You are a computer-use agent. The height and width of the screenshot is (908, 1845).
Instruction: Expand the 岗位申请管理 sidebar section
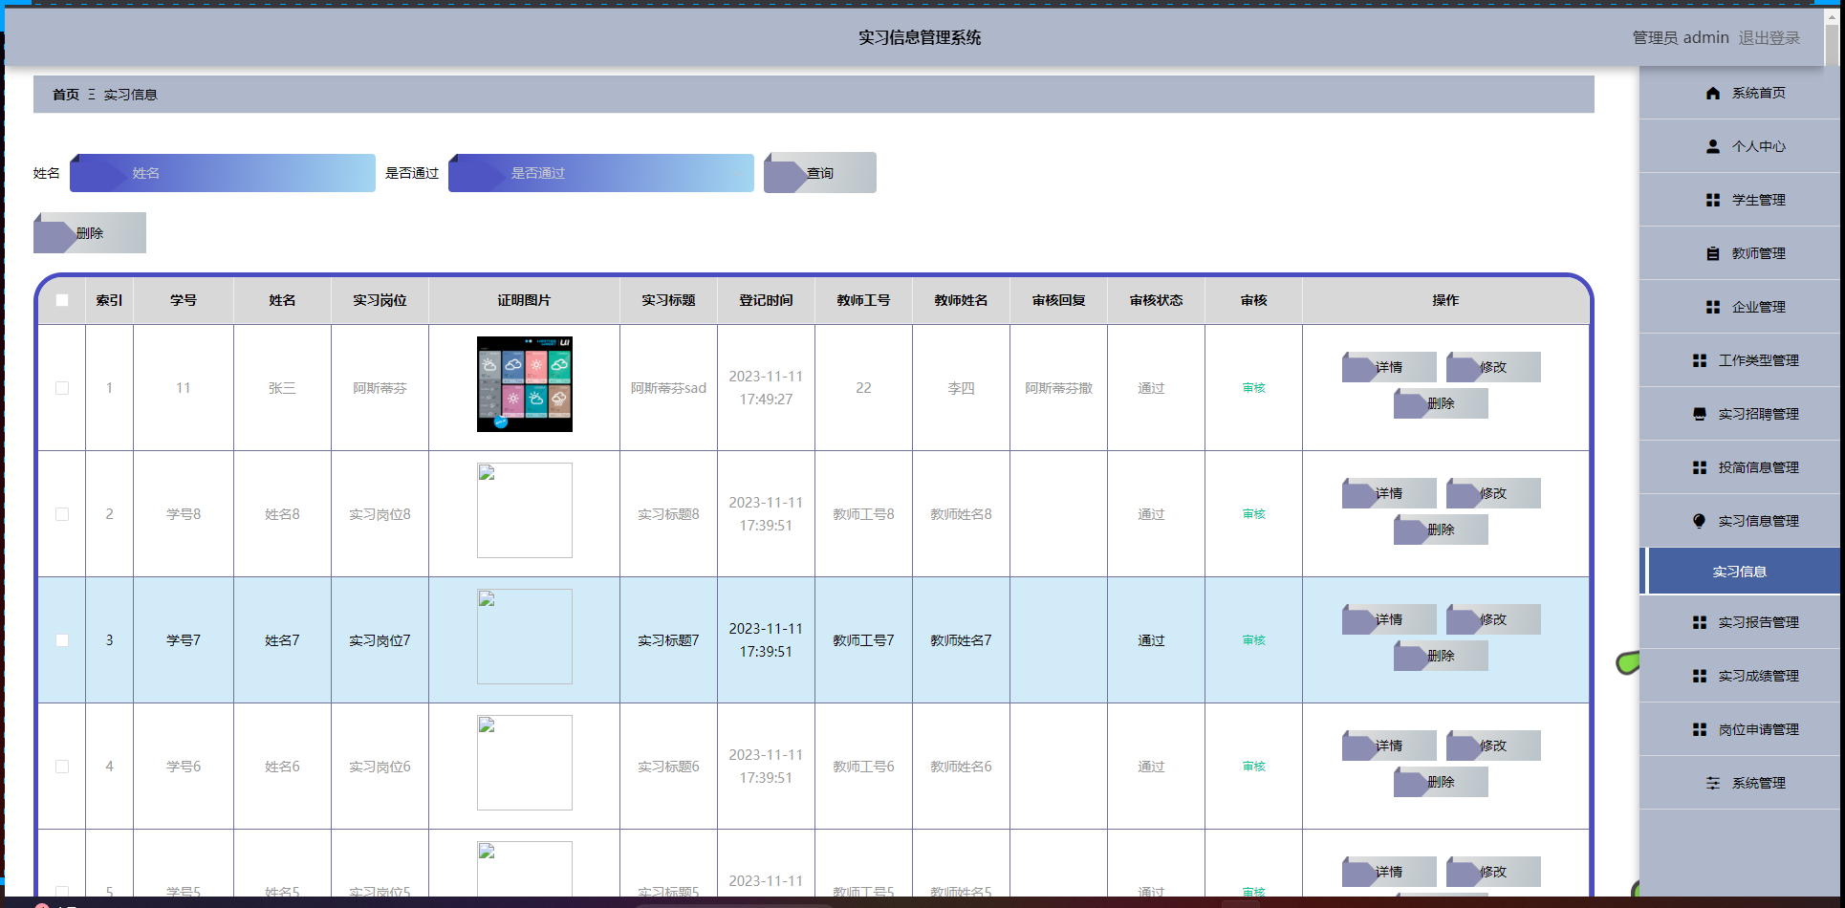(1757, 729)
